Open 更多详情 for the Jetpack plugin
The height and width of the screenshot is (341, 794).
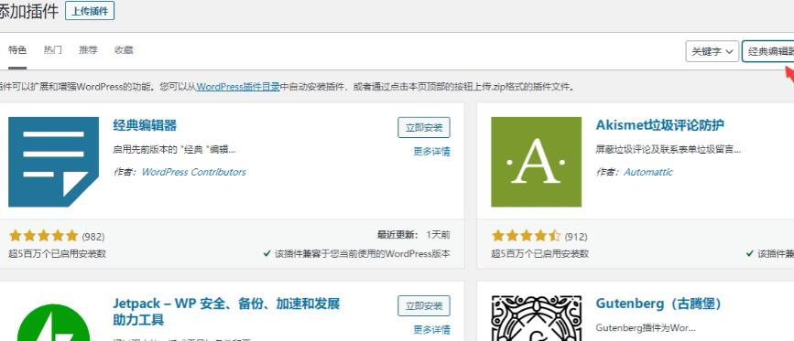pos(432,330)
